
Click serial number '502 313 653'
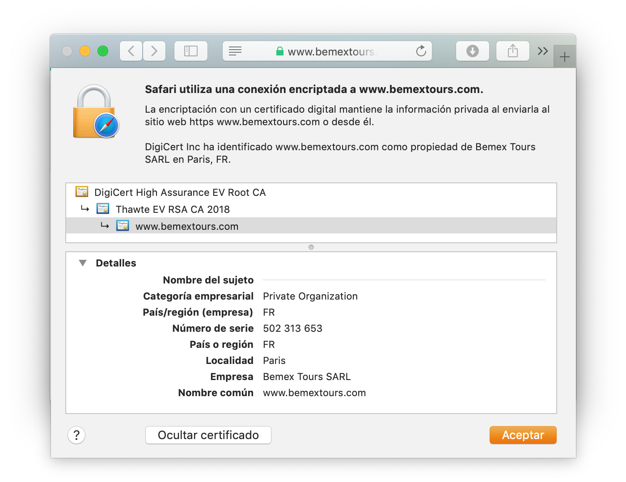tap(292, 328)
